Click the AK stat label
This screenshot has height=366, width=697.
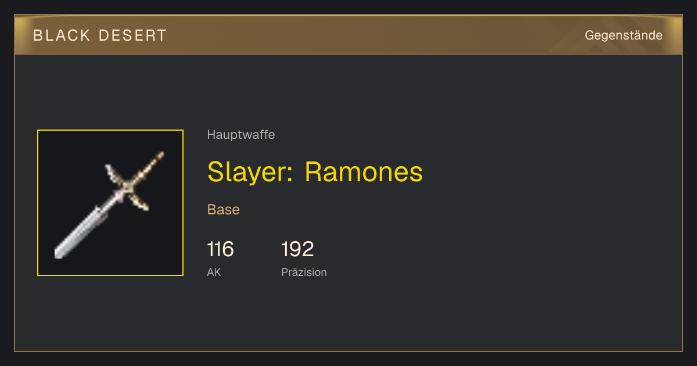coord(214,272)
